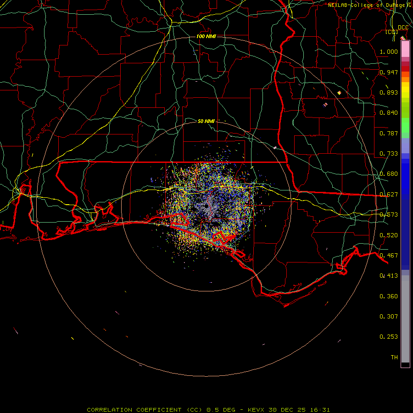The image size is (413, 413).
Task: Click the DCC label above the color scale
Action: click(403, 28)
